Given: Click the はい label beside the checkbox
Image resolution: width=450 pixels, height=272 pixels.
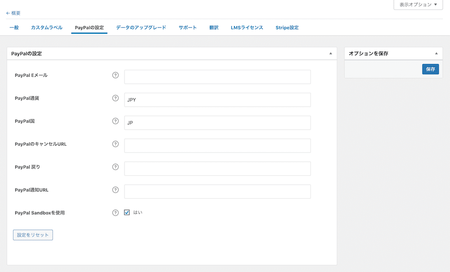Looking at the screenshot, I should pyautogui.click(x=138, y=213).
